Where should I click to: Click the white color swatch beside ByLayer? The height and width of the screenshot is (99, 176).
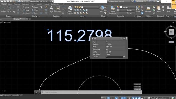coord(121,7)
